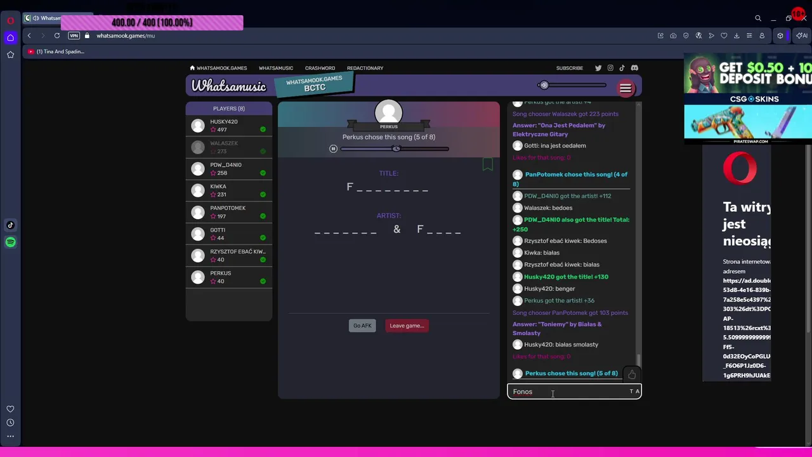
Task: Open the red hamburger menu
Action: (x=625, y=89)
